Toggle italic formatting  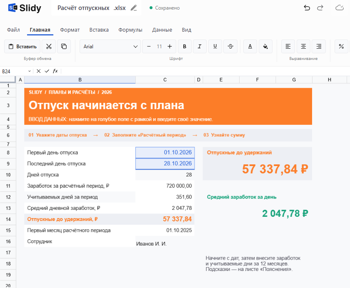200,46
